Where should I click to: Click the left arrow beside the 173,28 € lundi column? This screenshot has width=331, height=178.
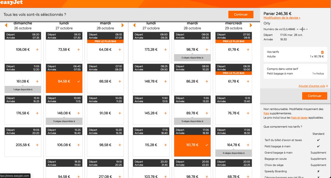click(x=134, y=25)
